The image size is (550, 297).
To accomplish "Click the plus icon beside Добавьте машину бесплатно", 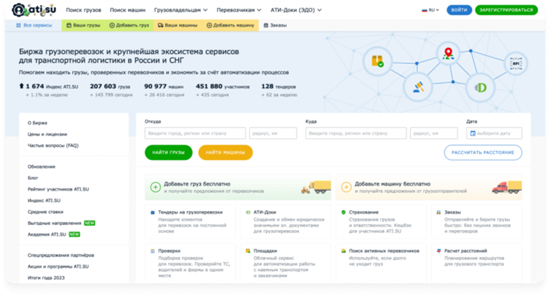I will click(346, 187).
